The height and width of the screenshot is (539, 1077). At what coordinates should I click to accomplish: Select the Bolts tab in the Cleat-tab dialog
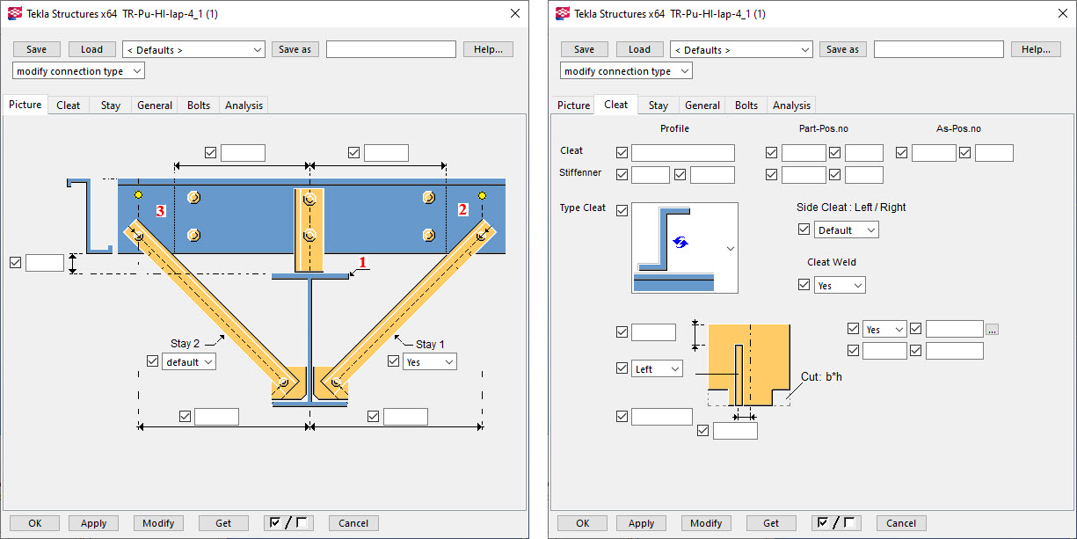[x=746, y=106]
